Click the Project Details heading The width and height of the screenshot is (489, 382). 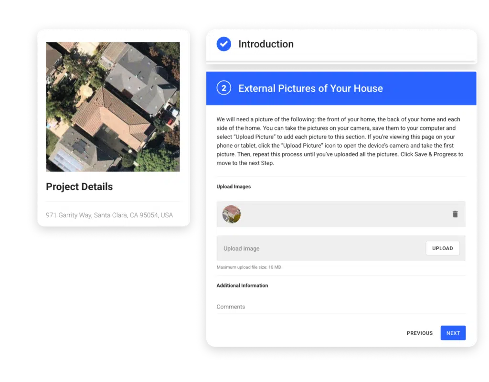tap(79, 187)
